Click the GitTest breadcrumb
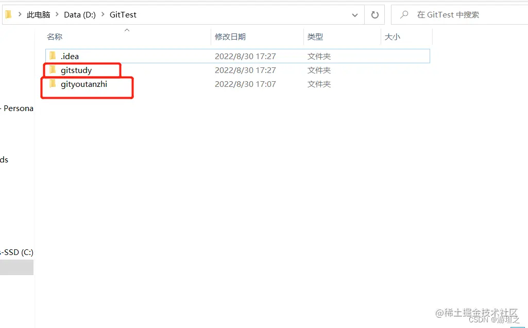Screen dimensions: 528x328 [123, 15]
